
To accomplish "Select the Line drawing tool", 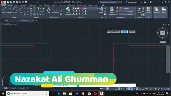I will 3,10.
